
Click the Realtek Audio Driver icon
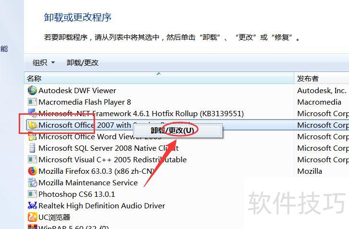32,205
